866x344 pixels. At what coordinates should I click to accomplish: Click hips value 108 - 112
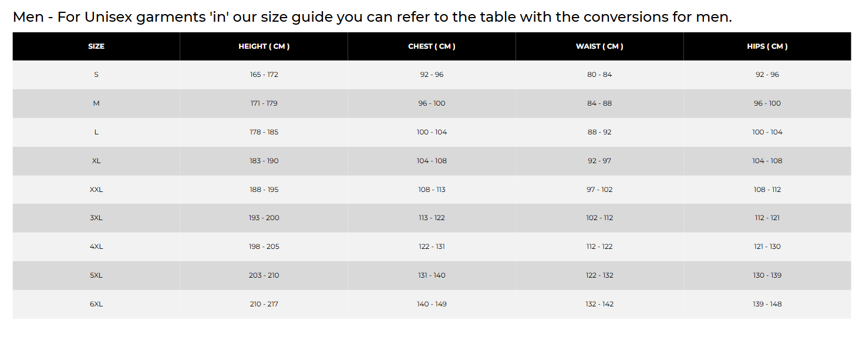pyautogui.click(x=767, y=190)
